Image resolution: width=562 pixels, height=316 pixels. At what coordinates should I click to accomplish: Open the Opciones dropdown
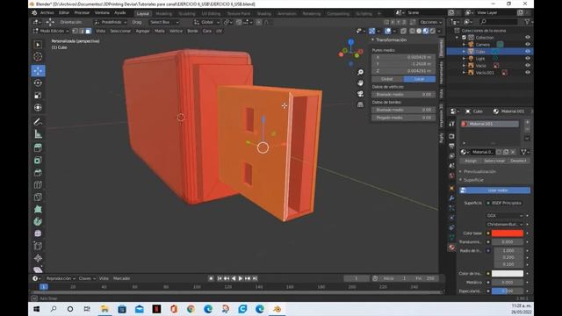click(x=431, y=22)
